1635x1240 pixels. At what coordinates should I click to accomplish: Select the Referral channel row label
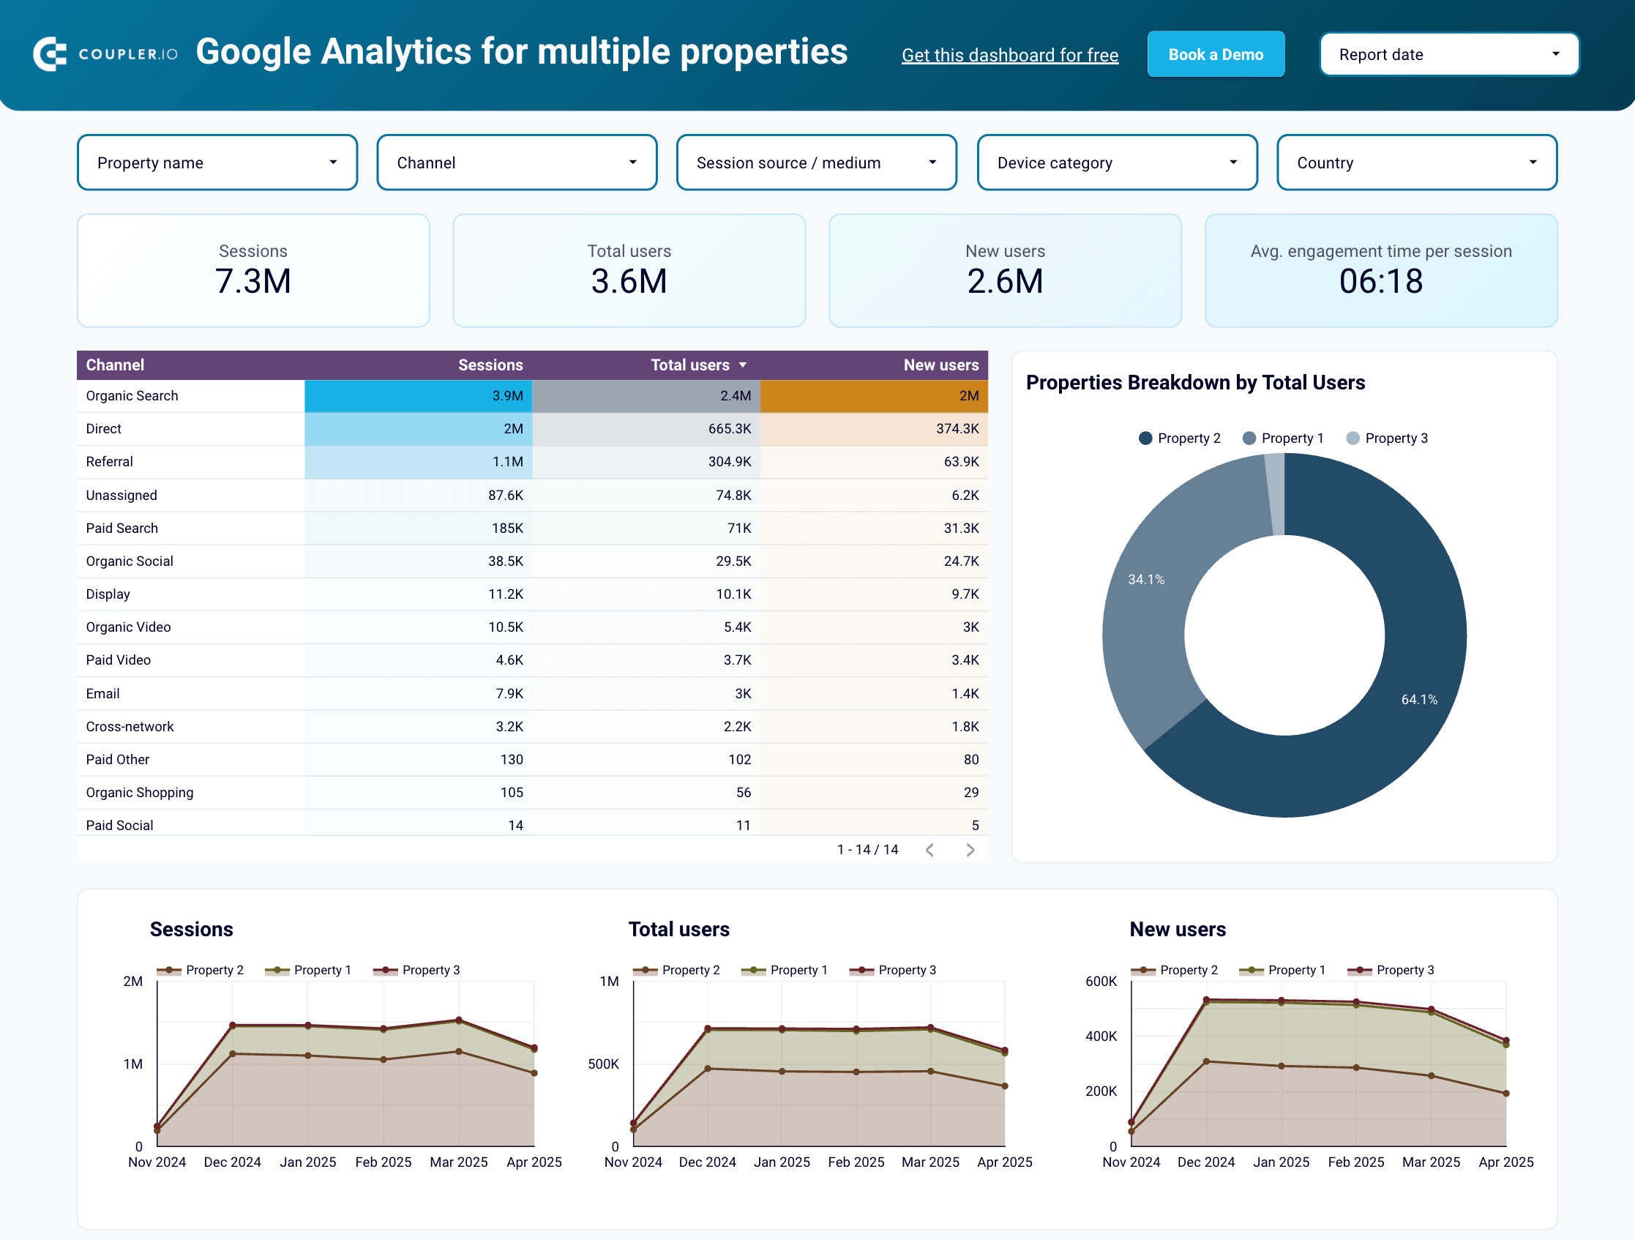pyautogui.click(x=109, y=461)
